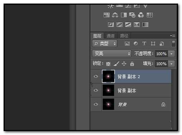The image size is (182, 135).
Task: Open the Layers panel flyout menu
Action: pos(173,35)
